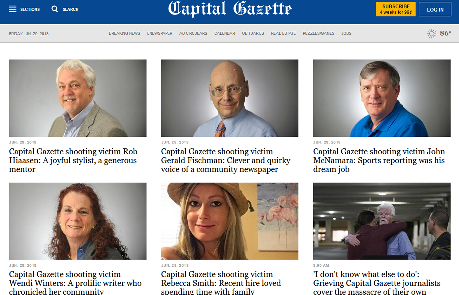Viewport: 459px width, 295px height.
Task: Click JUN. 28, 2018 date above Hiaasen headline
Action: (23, 142)
